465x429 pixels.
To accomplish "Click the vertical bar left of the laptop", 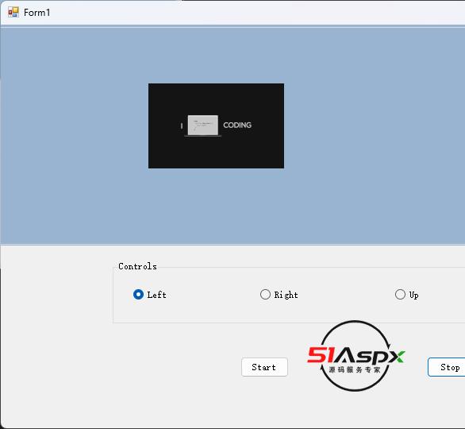I will click(x=182, y=126).
